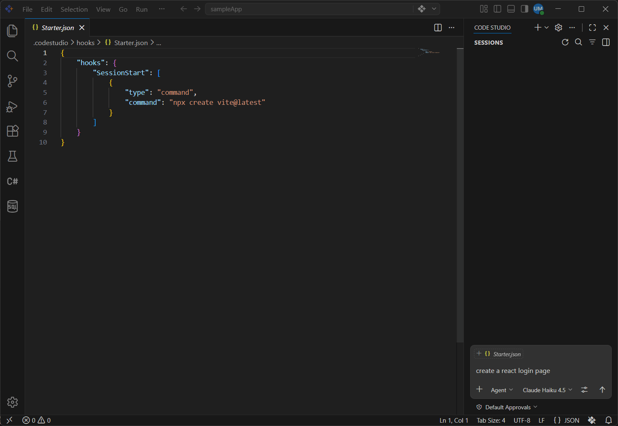
Task: Open the File menu
Action: tap(28, 9)
